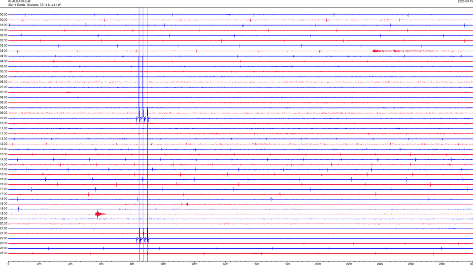Select the 19:00 time label
Screen dimensions: 473x266
point(4,209)
